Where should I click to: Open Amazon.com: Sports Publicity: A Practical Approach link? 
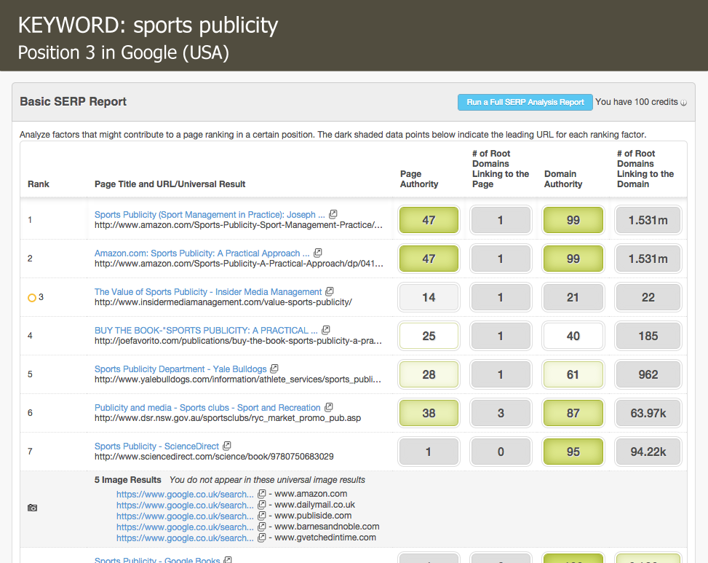pyautogui.click(x=202, y=253)
